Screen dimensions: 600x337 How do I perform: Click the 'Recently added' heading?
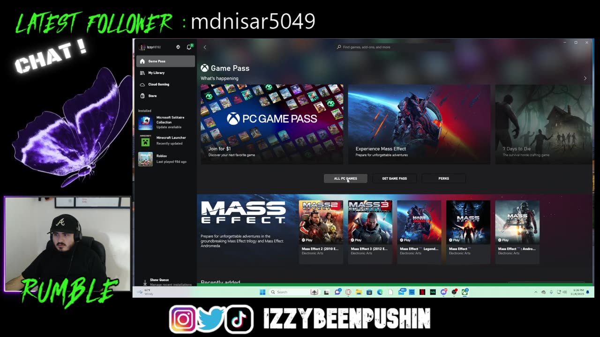click(220, 282)
